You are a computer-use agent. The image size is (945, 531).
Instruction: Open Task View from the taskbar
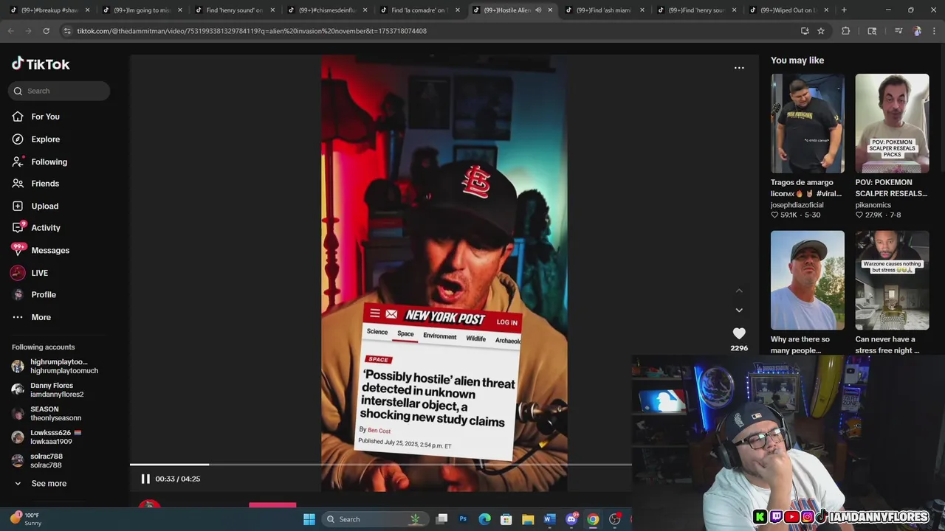tap(441, 519)
